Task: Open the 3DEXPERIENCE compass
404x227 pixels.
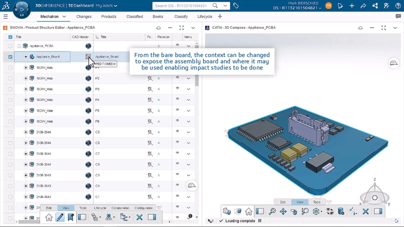Action: pyautogui.click(x=21, y=10)
